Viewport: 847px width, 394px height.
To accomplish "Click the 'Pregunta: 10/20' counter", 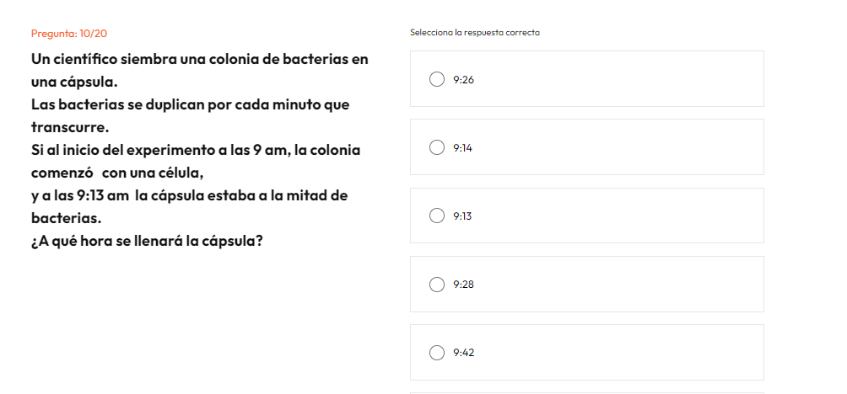I will coord(69,33).
